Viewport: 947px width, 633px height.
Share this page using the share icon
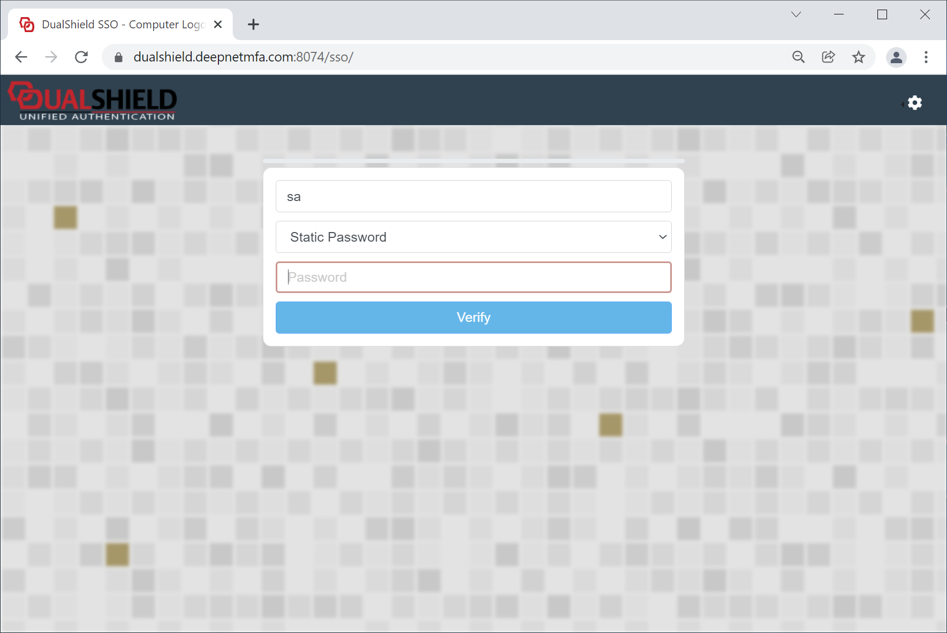click(x=828, y=57)
